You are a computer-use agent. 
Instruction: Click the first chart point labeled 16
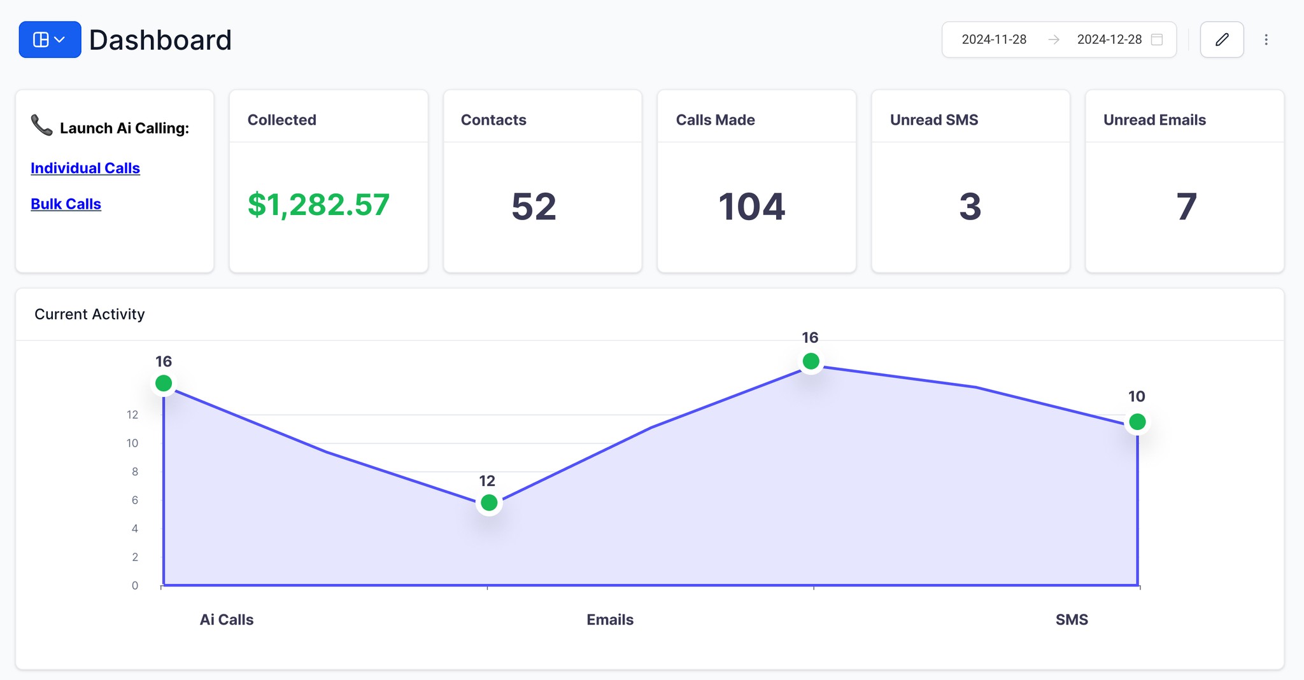pos(164,383)
